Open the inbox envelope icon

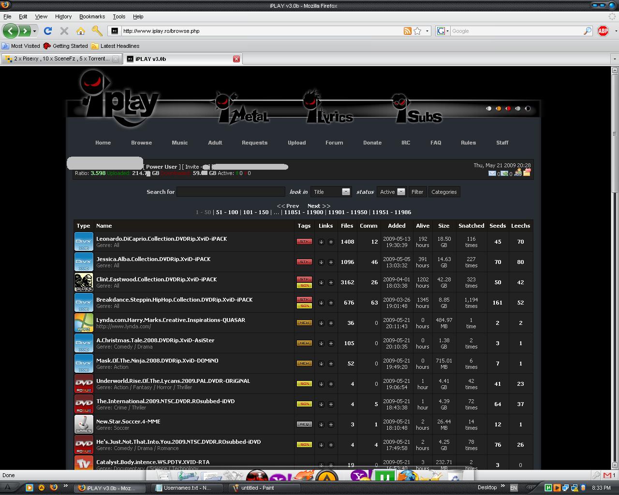click(492, 173)
